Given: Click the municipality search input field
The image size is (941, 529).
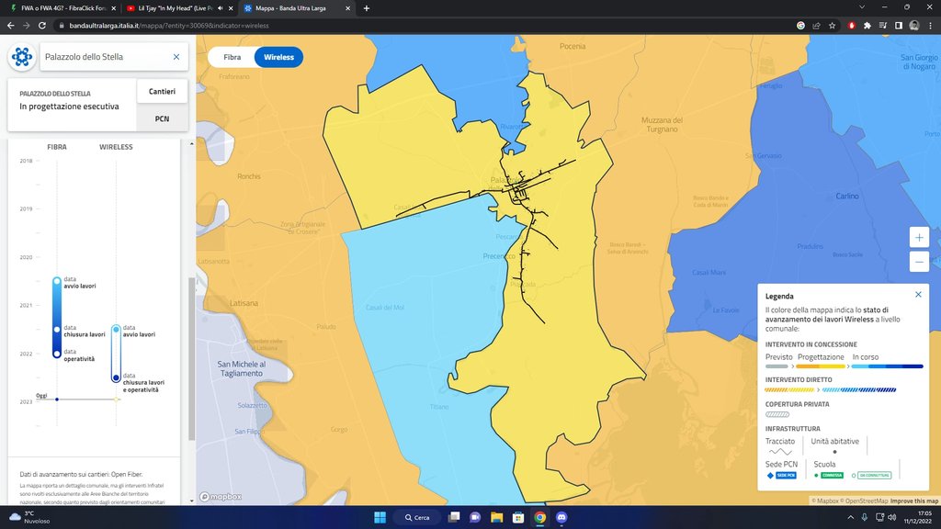Looking at the screenshot, I should click(106, 57).
